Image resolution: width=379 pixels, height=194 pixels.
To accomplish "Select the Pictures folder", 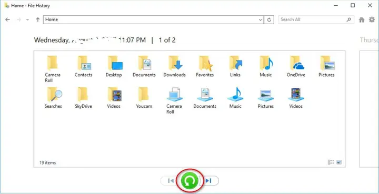I will [x=326, y=67].
